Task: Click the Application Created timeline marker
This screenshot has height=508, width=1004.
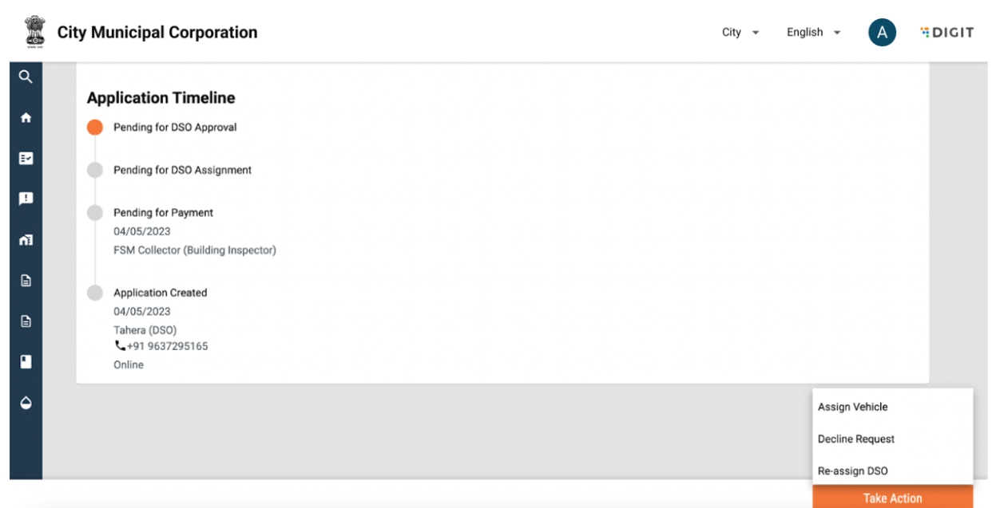Action: click(95, 293)
